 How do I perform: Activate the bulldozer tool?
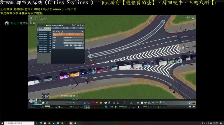[x=194, y=103]
